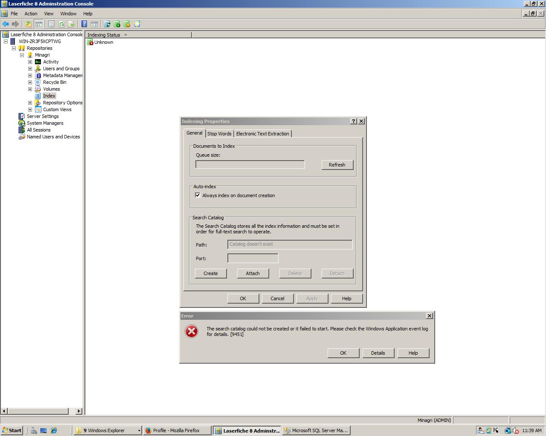This screenshot has height=436, width=546.
Task: Open the Help menu in the menu bar
Action: (87, 14)
